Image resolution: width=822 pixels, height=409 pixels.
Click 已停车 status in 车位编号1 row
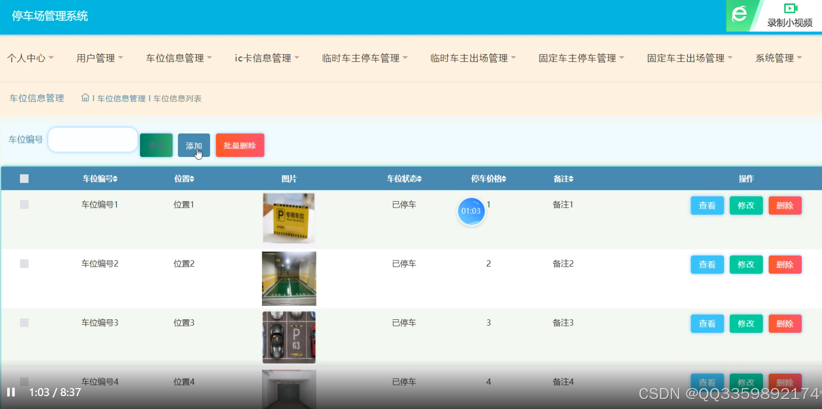404,204
